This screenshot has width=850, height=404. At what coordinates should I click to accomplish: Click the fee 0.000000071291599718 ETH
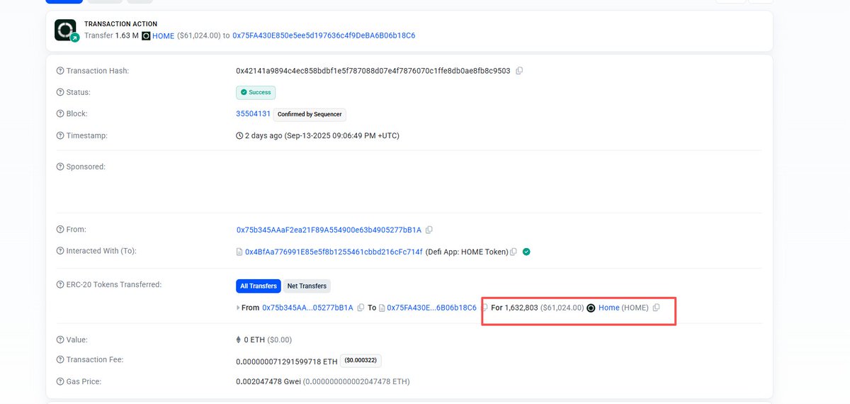[x=286, y=361]
